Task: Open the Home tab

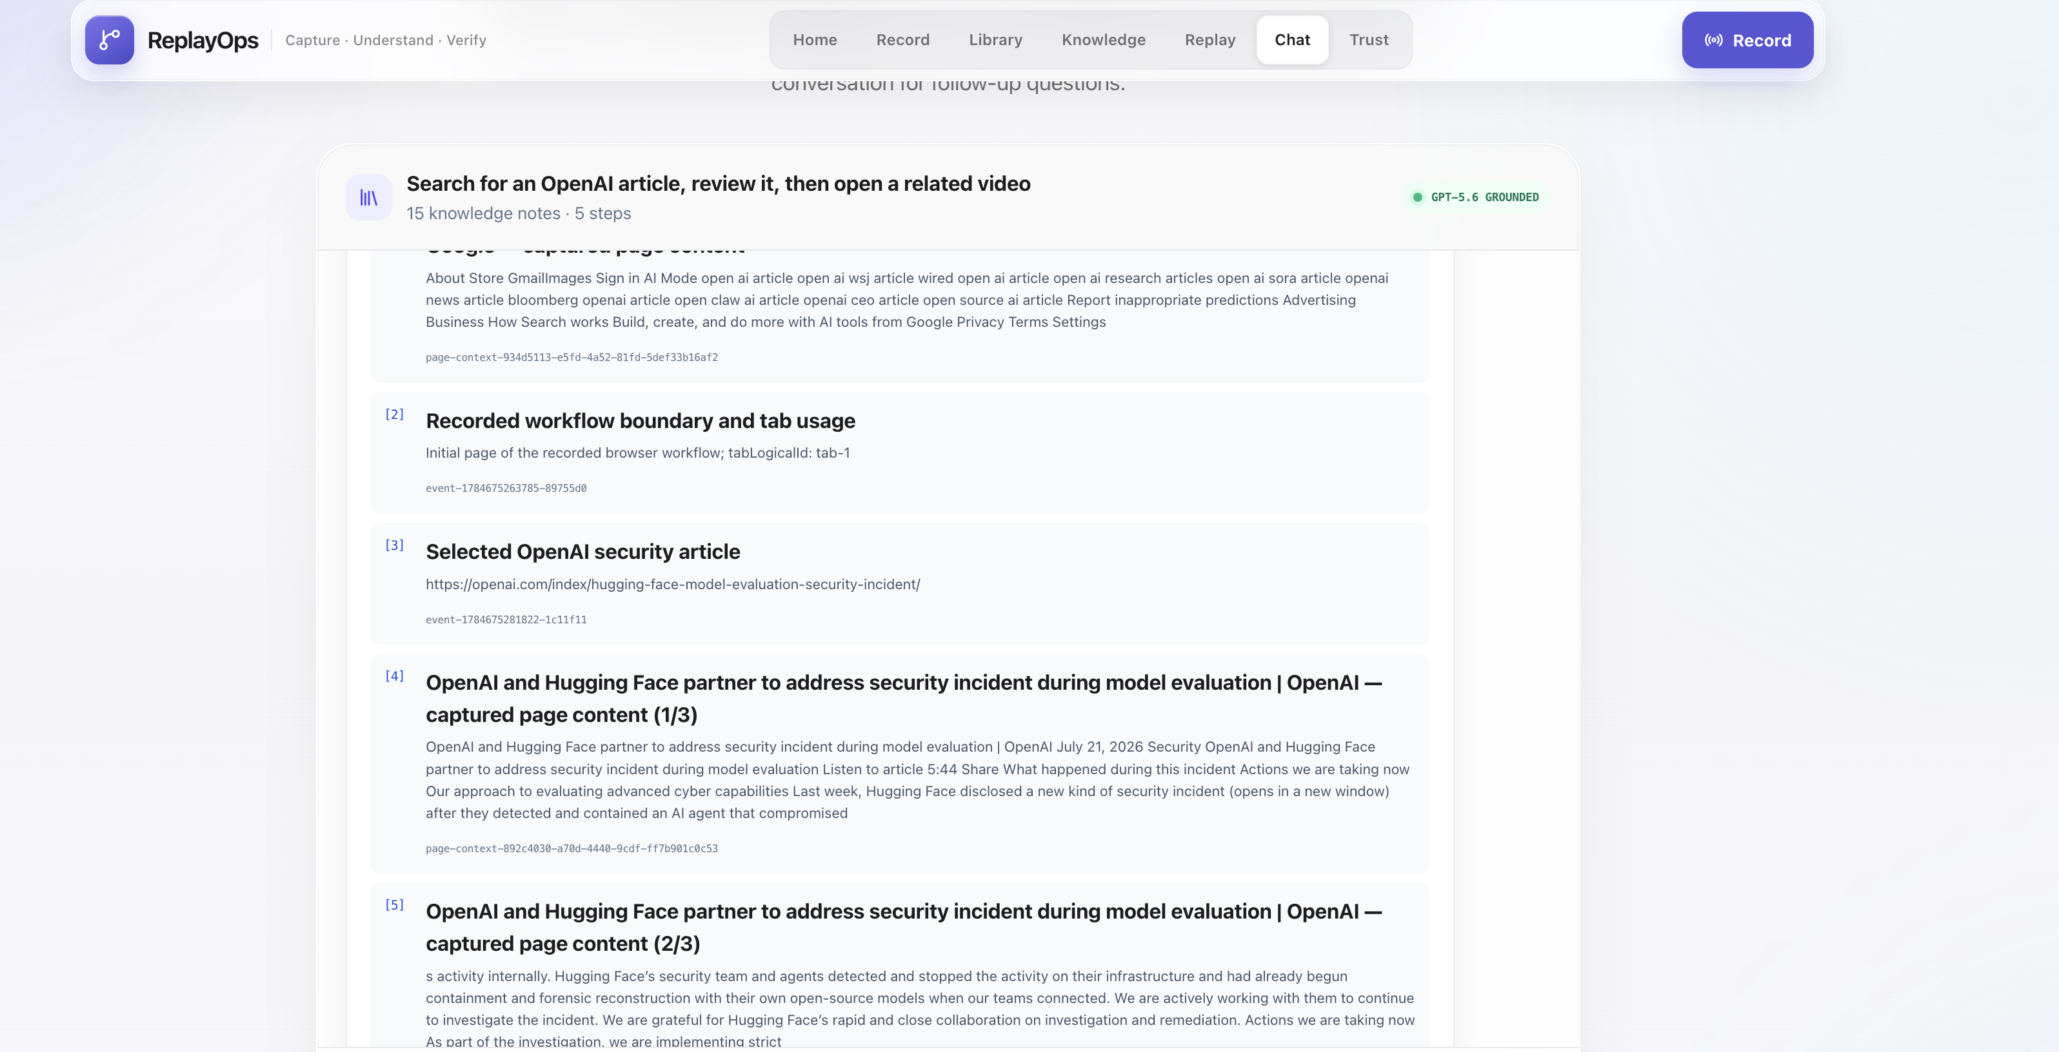Action: click(815, 40)
